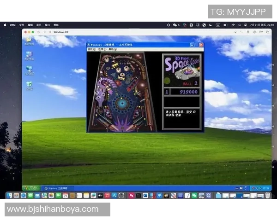Close the 3D Pinball window
The height and width of the screenshot is (221, 277).
pos(201,45)
